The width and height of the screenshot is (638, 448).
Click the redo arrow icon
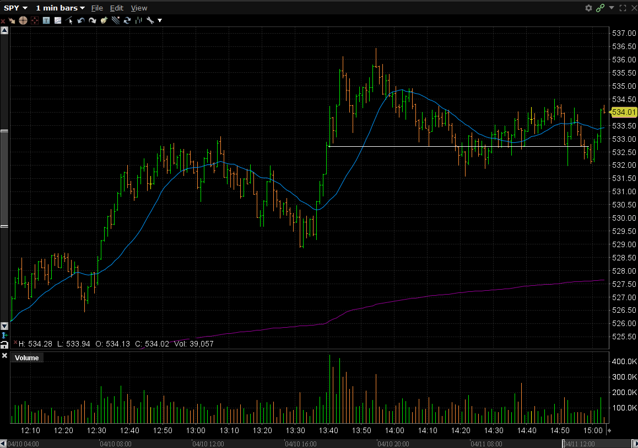tap(93, 20)
